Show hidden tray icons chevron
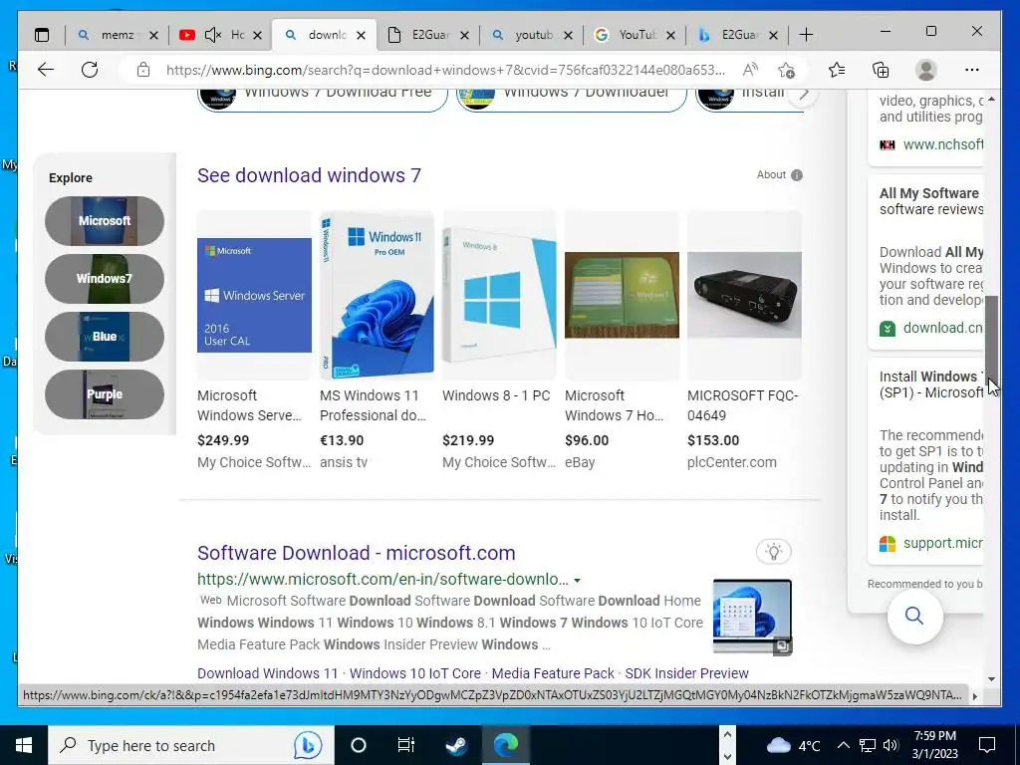Image resolution: width=1020 pixels, height=765 pixels. [843, 745]
